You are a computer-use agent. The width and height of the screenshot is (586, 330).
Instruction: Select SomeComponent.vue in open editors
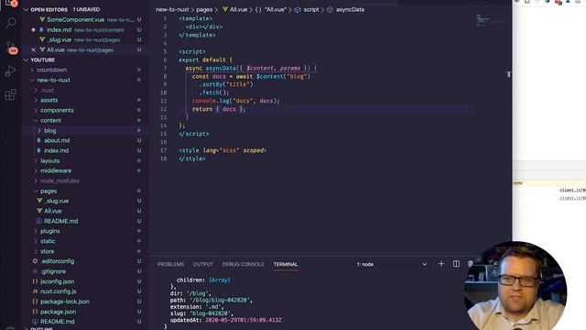[75, 20]
